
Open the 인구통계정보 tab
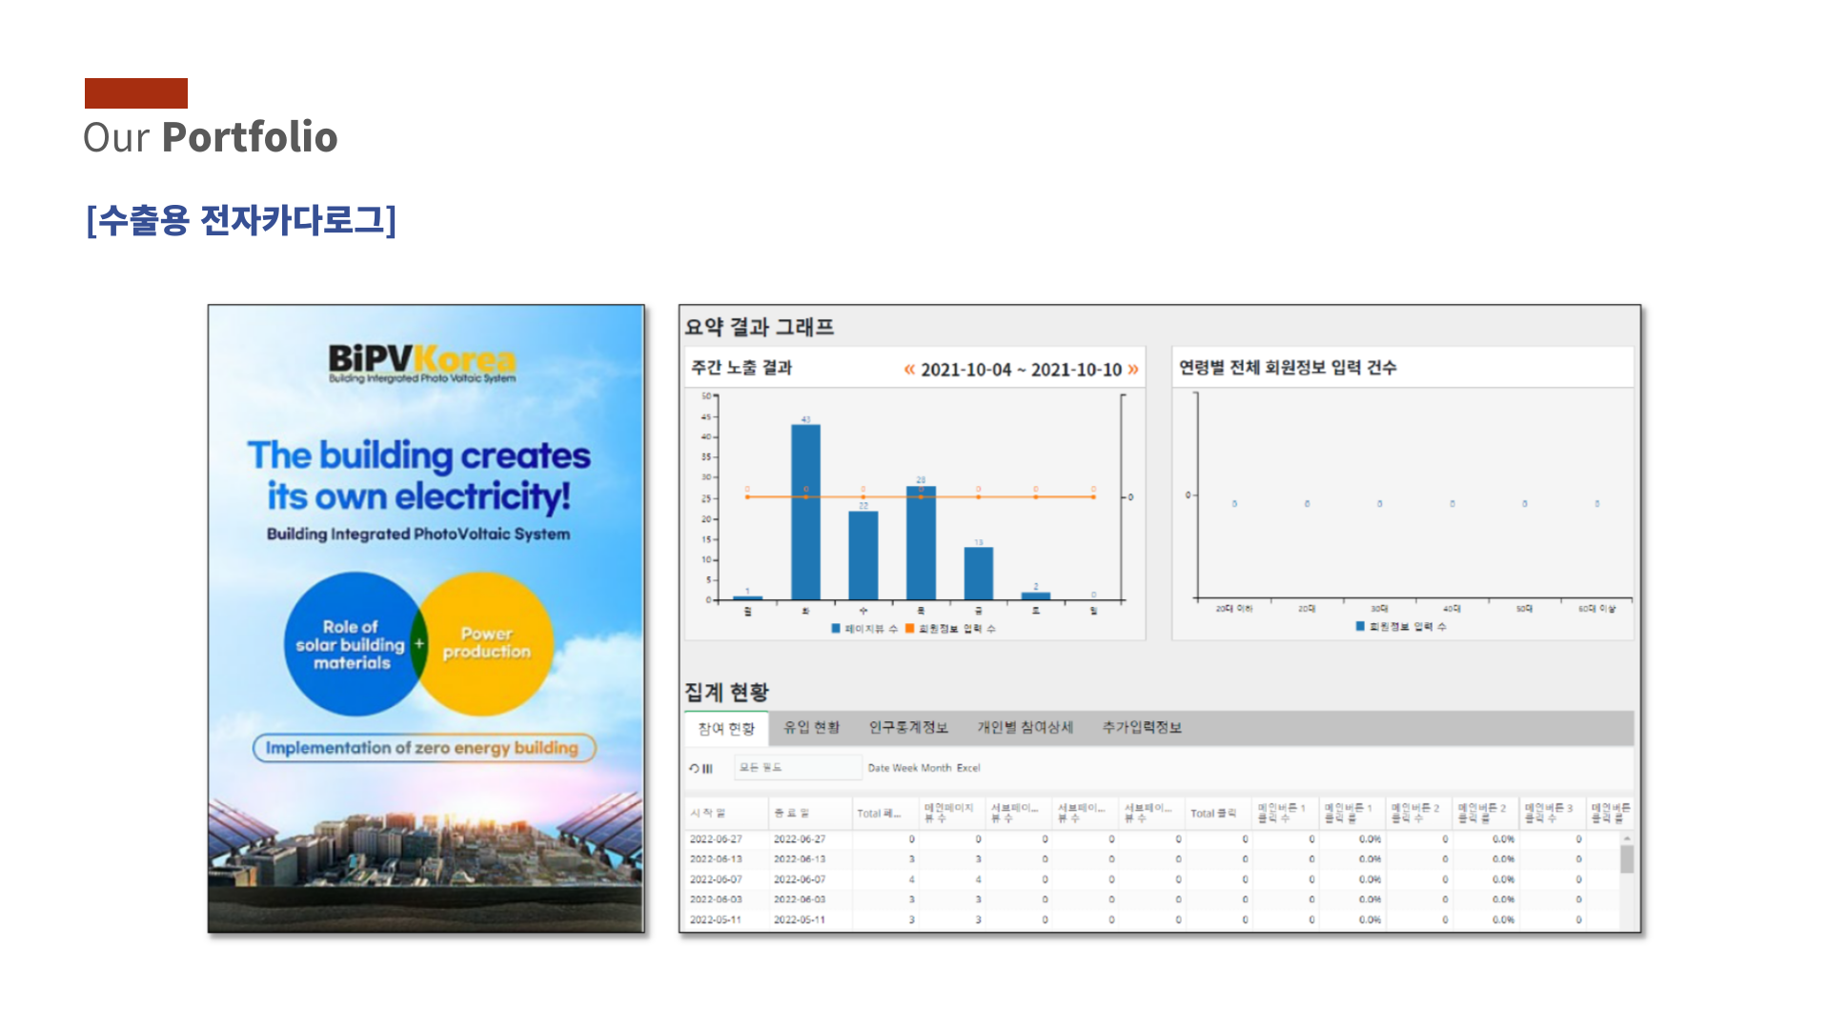[908, 728]
